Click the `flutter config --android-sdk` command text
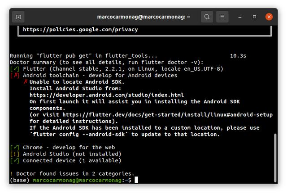This screenshot has height=194, width=287. 79,135
